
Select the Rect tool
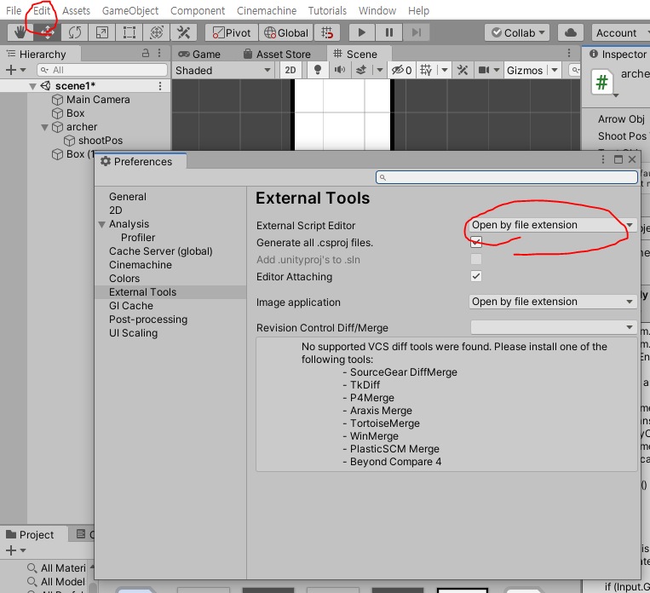pos(129,32)
